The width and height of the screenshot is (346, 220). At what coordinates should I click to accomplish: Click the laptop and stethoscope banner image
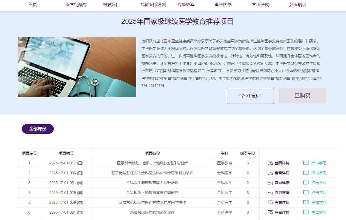click(77, 67)
